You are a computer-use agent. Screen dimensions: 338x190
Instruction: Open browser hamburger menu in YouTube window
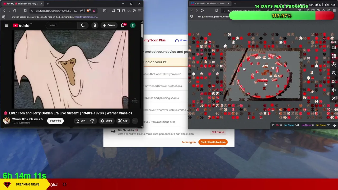140,11
